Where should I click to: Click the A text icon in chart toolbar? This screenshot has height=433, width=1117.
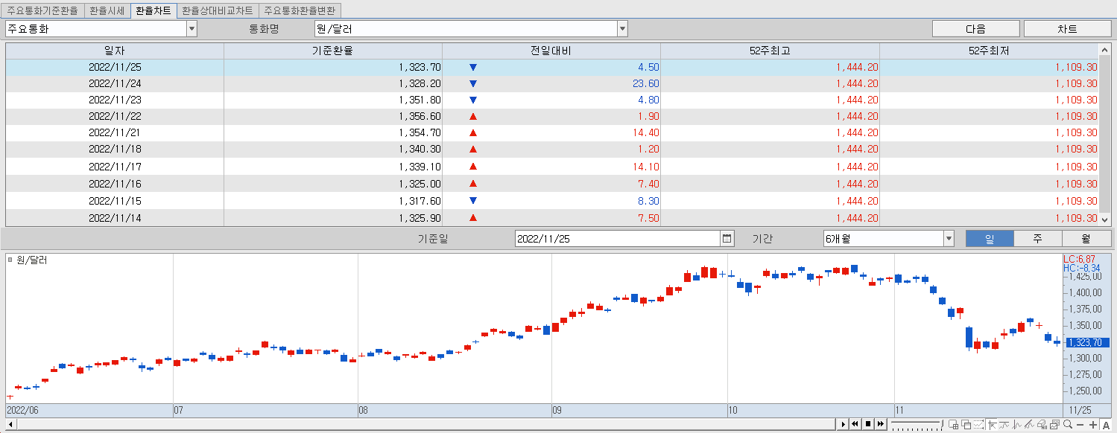click(1106, 425)
